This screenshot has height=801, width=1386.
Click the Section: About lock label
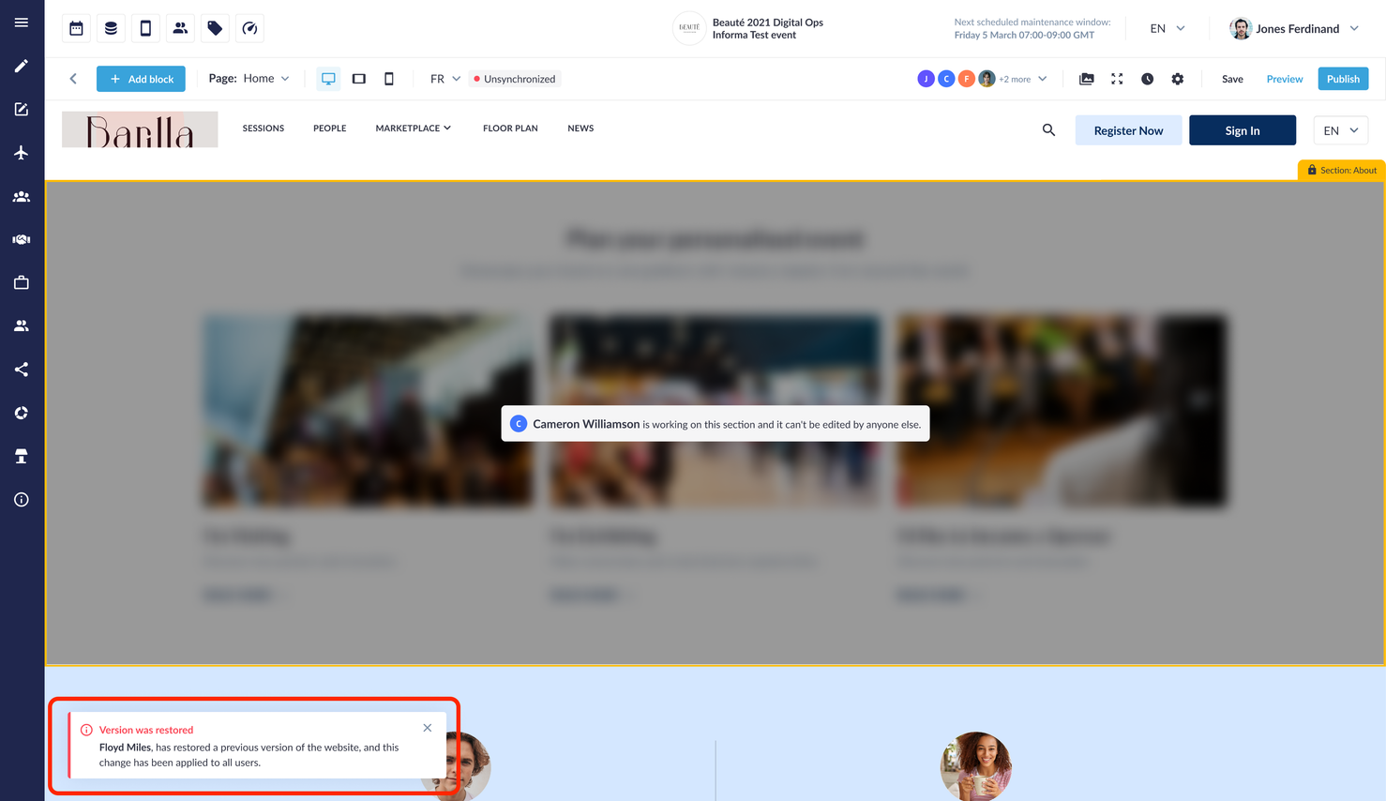point(1342,170)
